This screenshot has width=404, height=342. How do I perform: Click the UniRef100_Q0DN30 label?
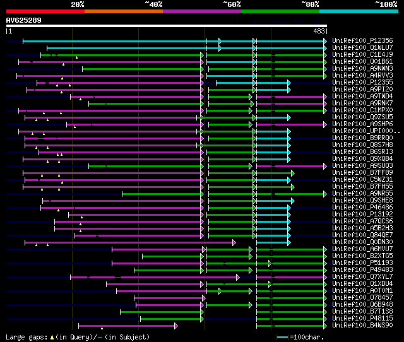(362, 242)
